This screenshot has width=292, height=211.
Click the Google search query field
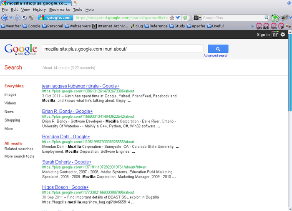123,49
